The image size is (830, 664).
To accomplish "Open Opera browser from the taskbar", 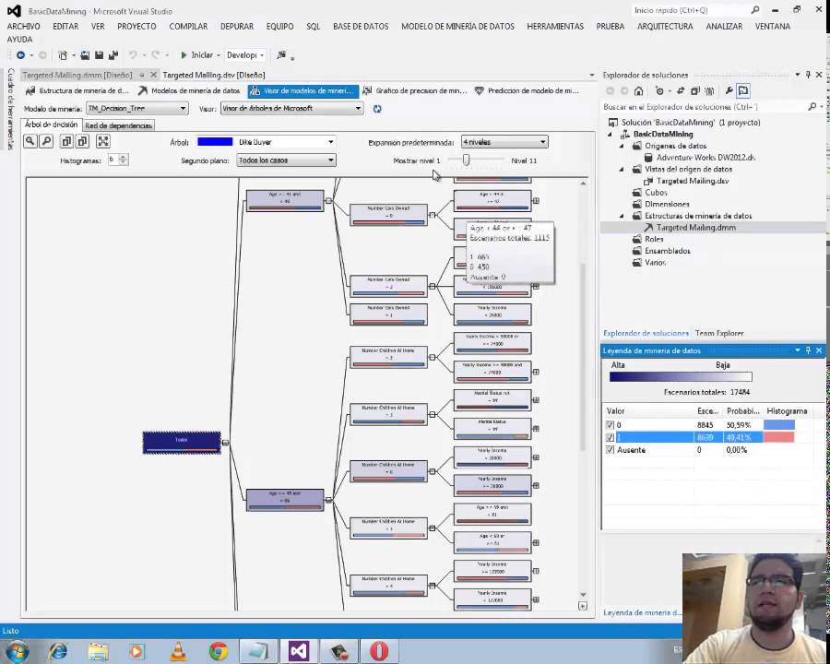I will click(x=379, y=651).
